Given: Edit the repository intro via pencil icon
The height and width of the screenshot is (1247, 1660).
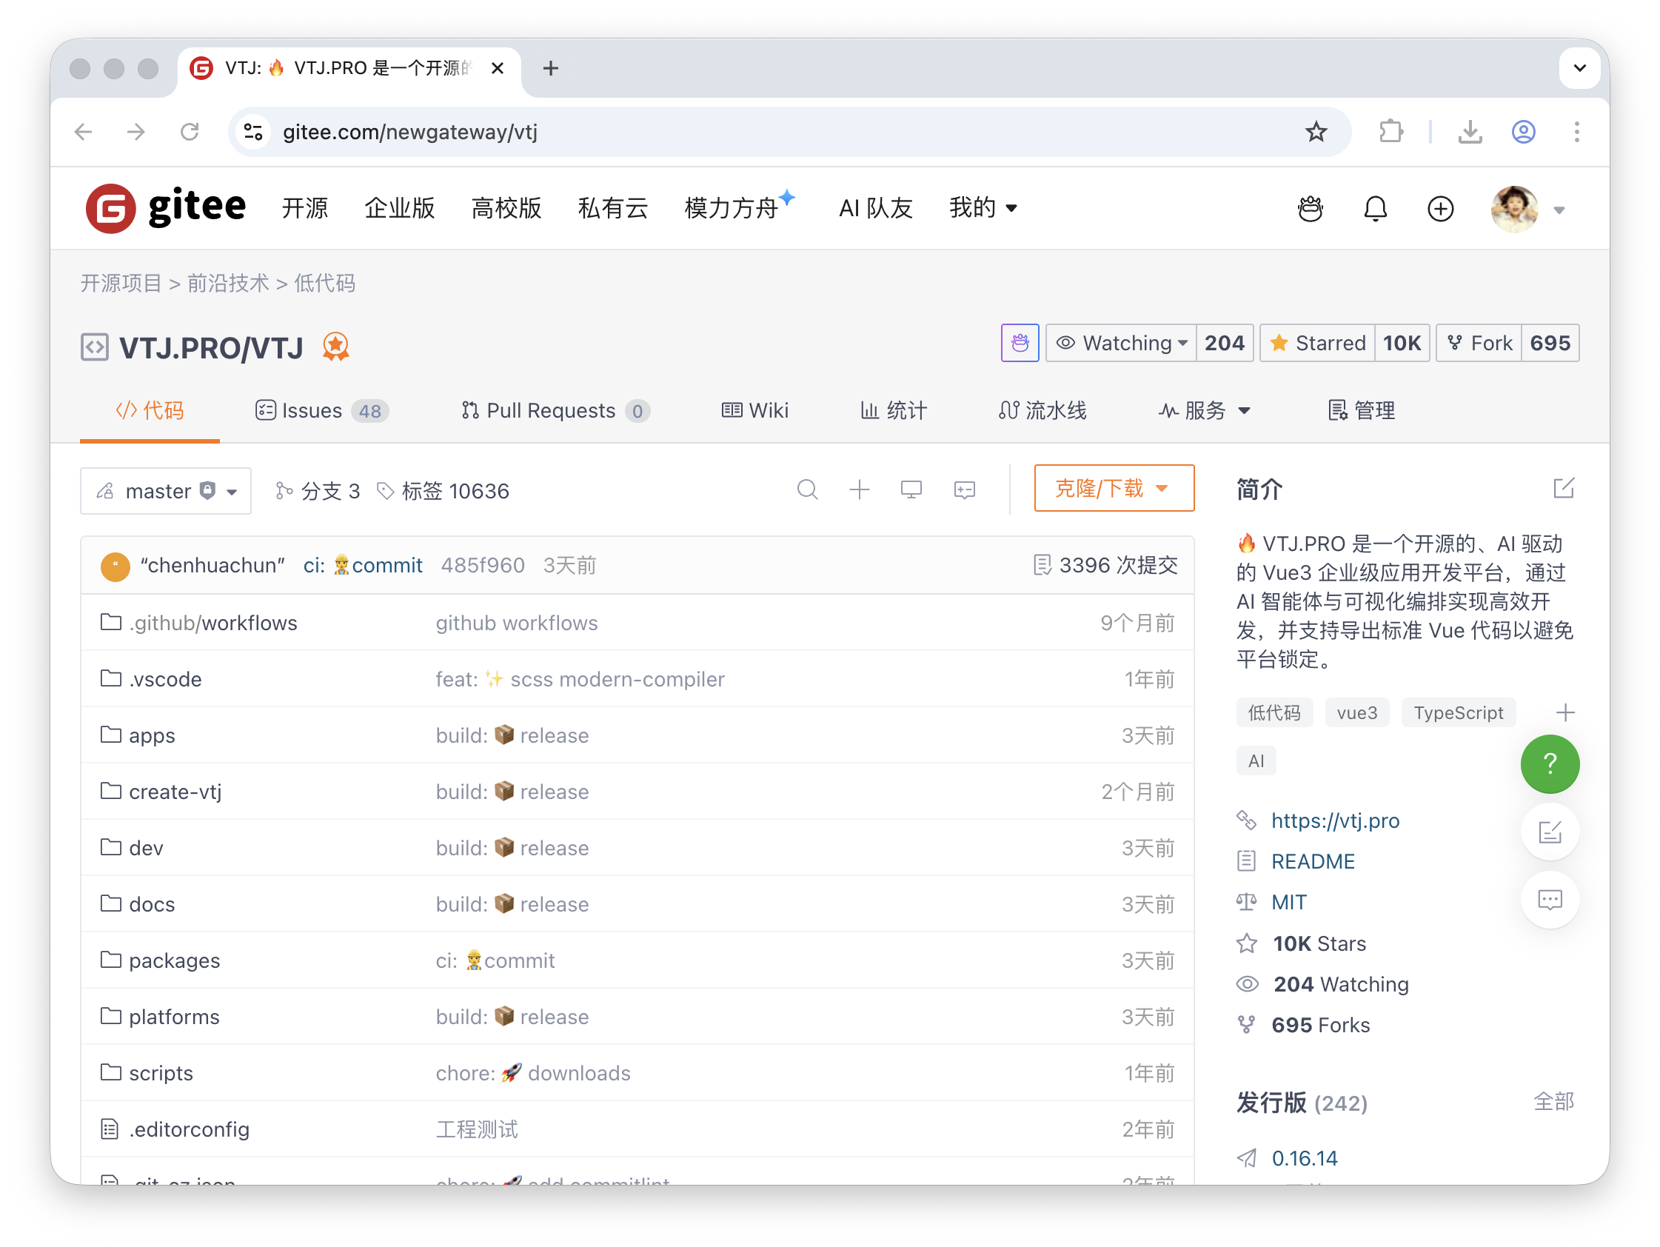Looking at the screenshot, I should click(1563, 489).
